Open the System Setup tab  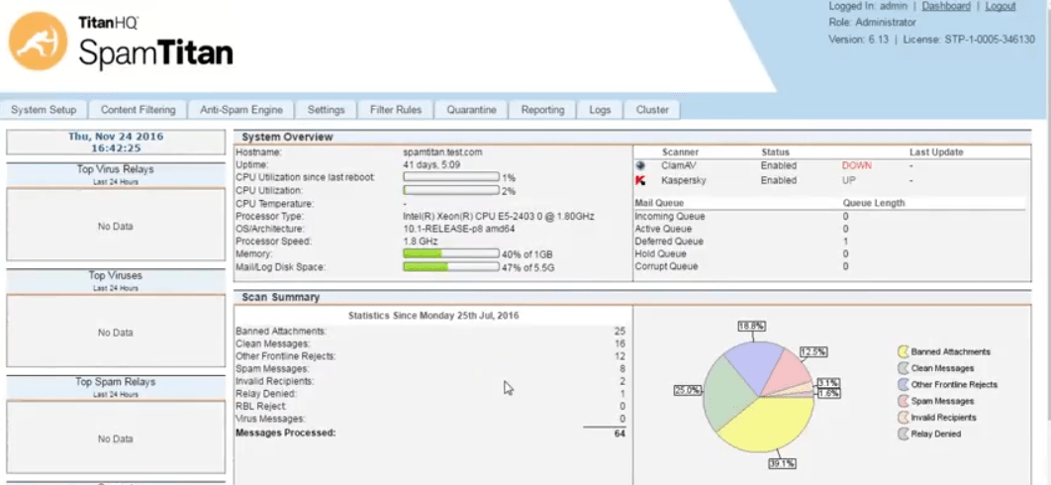point(44,110)
